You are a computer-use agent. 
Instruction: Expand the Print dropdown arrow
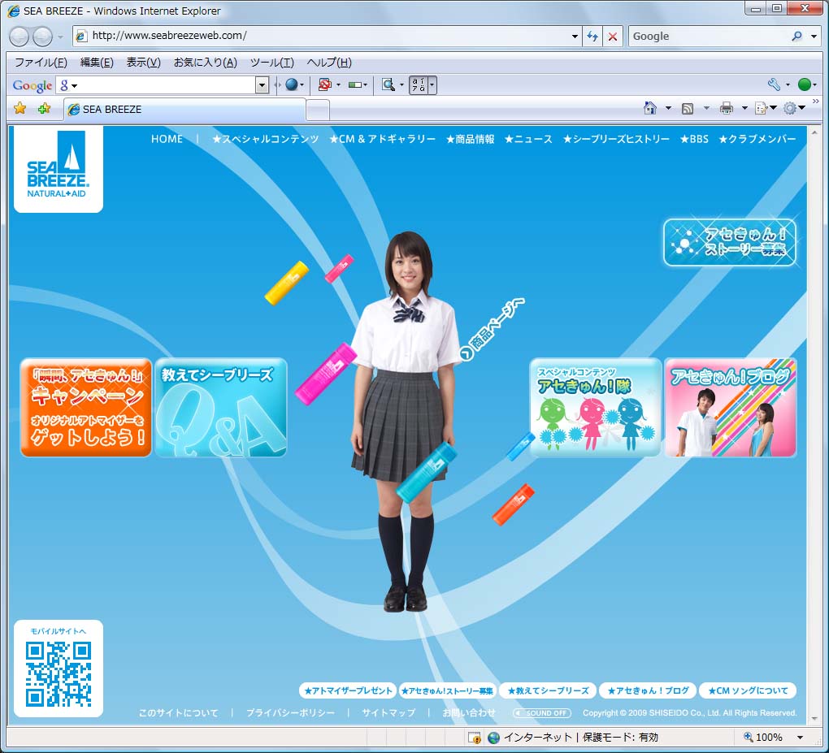coord(744,108)
